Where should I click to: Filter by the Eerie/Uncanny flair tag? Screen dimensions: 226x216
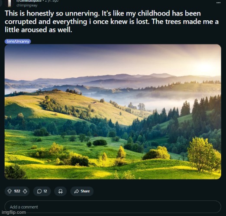[x=18, y=41]
